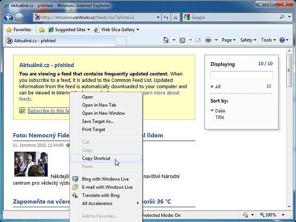296x222 pixels.
Task: Open the Tools menu
Action: 268,40
